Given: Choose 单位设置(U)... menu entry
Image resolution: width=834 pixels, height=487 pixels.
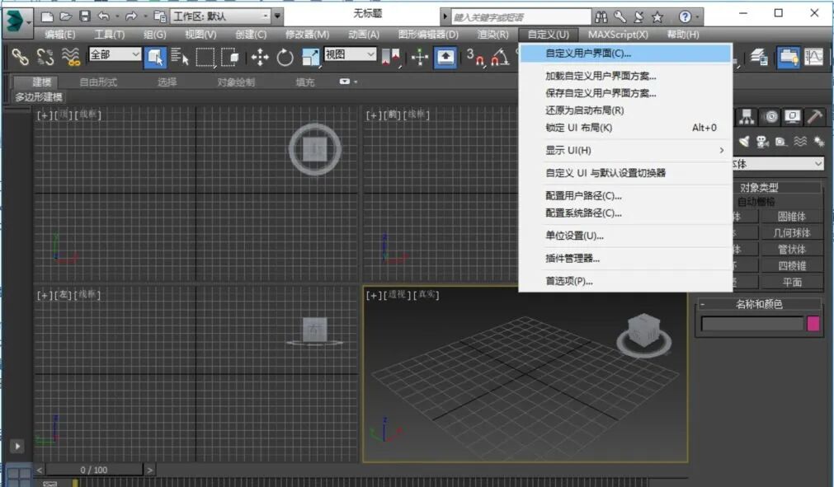Looking at the screenshot, I should tap(625, 236).
